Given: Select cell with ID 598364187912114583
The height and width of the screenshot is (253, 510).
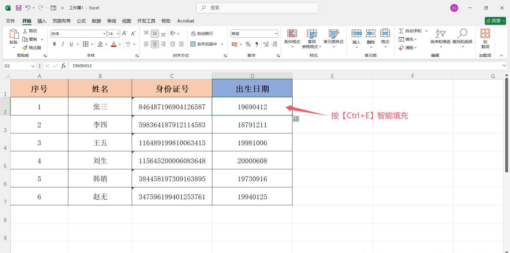Looking at the screenshot, I should coord(172,125).
